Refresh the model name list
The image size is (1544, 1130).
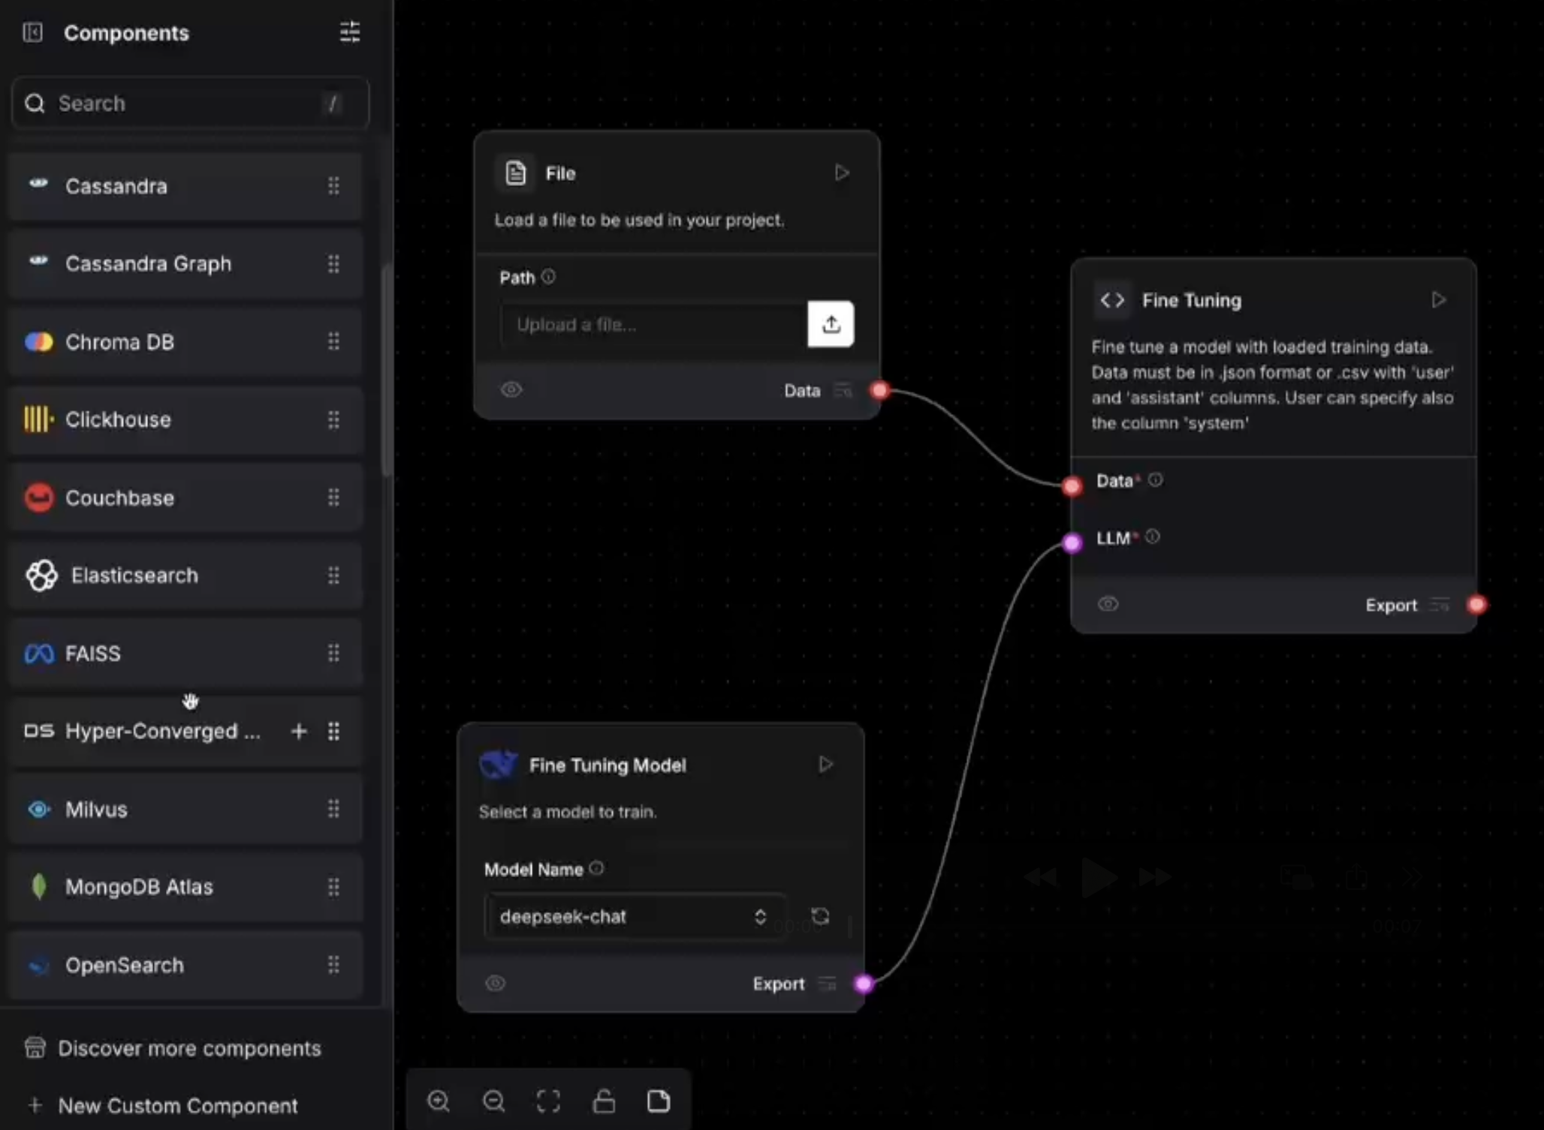[x=820, y=916]
